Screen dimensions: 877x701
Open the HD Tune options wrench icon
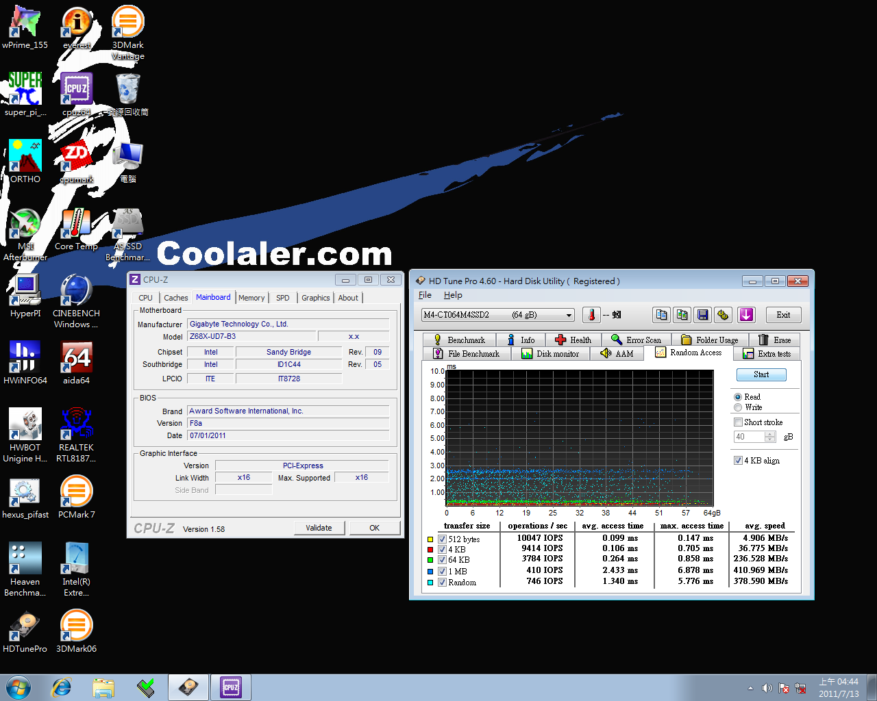(x=723, y=315)
